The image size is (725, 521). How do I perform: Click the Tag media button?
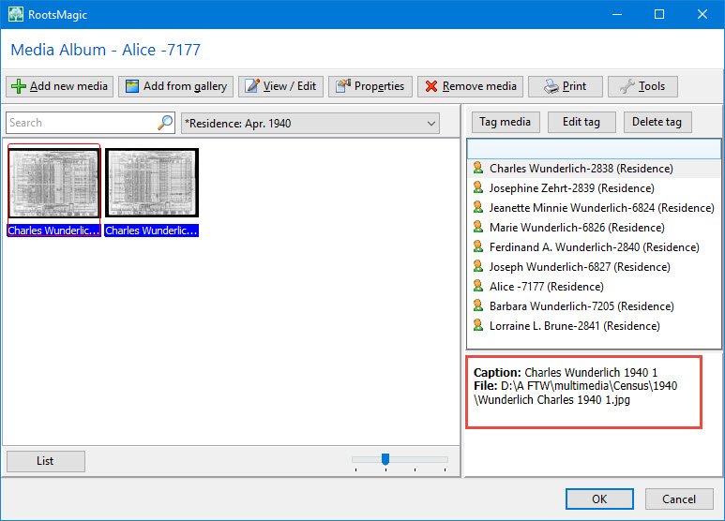(506, 122)
